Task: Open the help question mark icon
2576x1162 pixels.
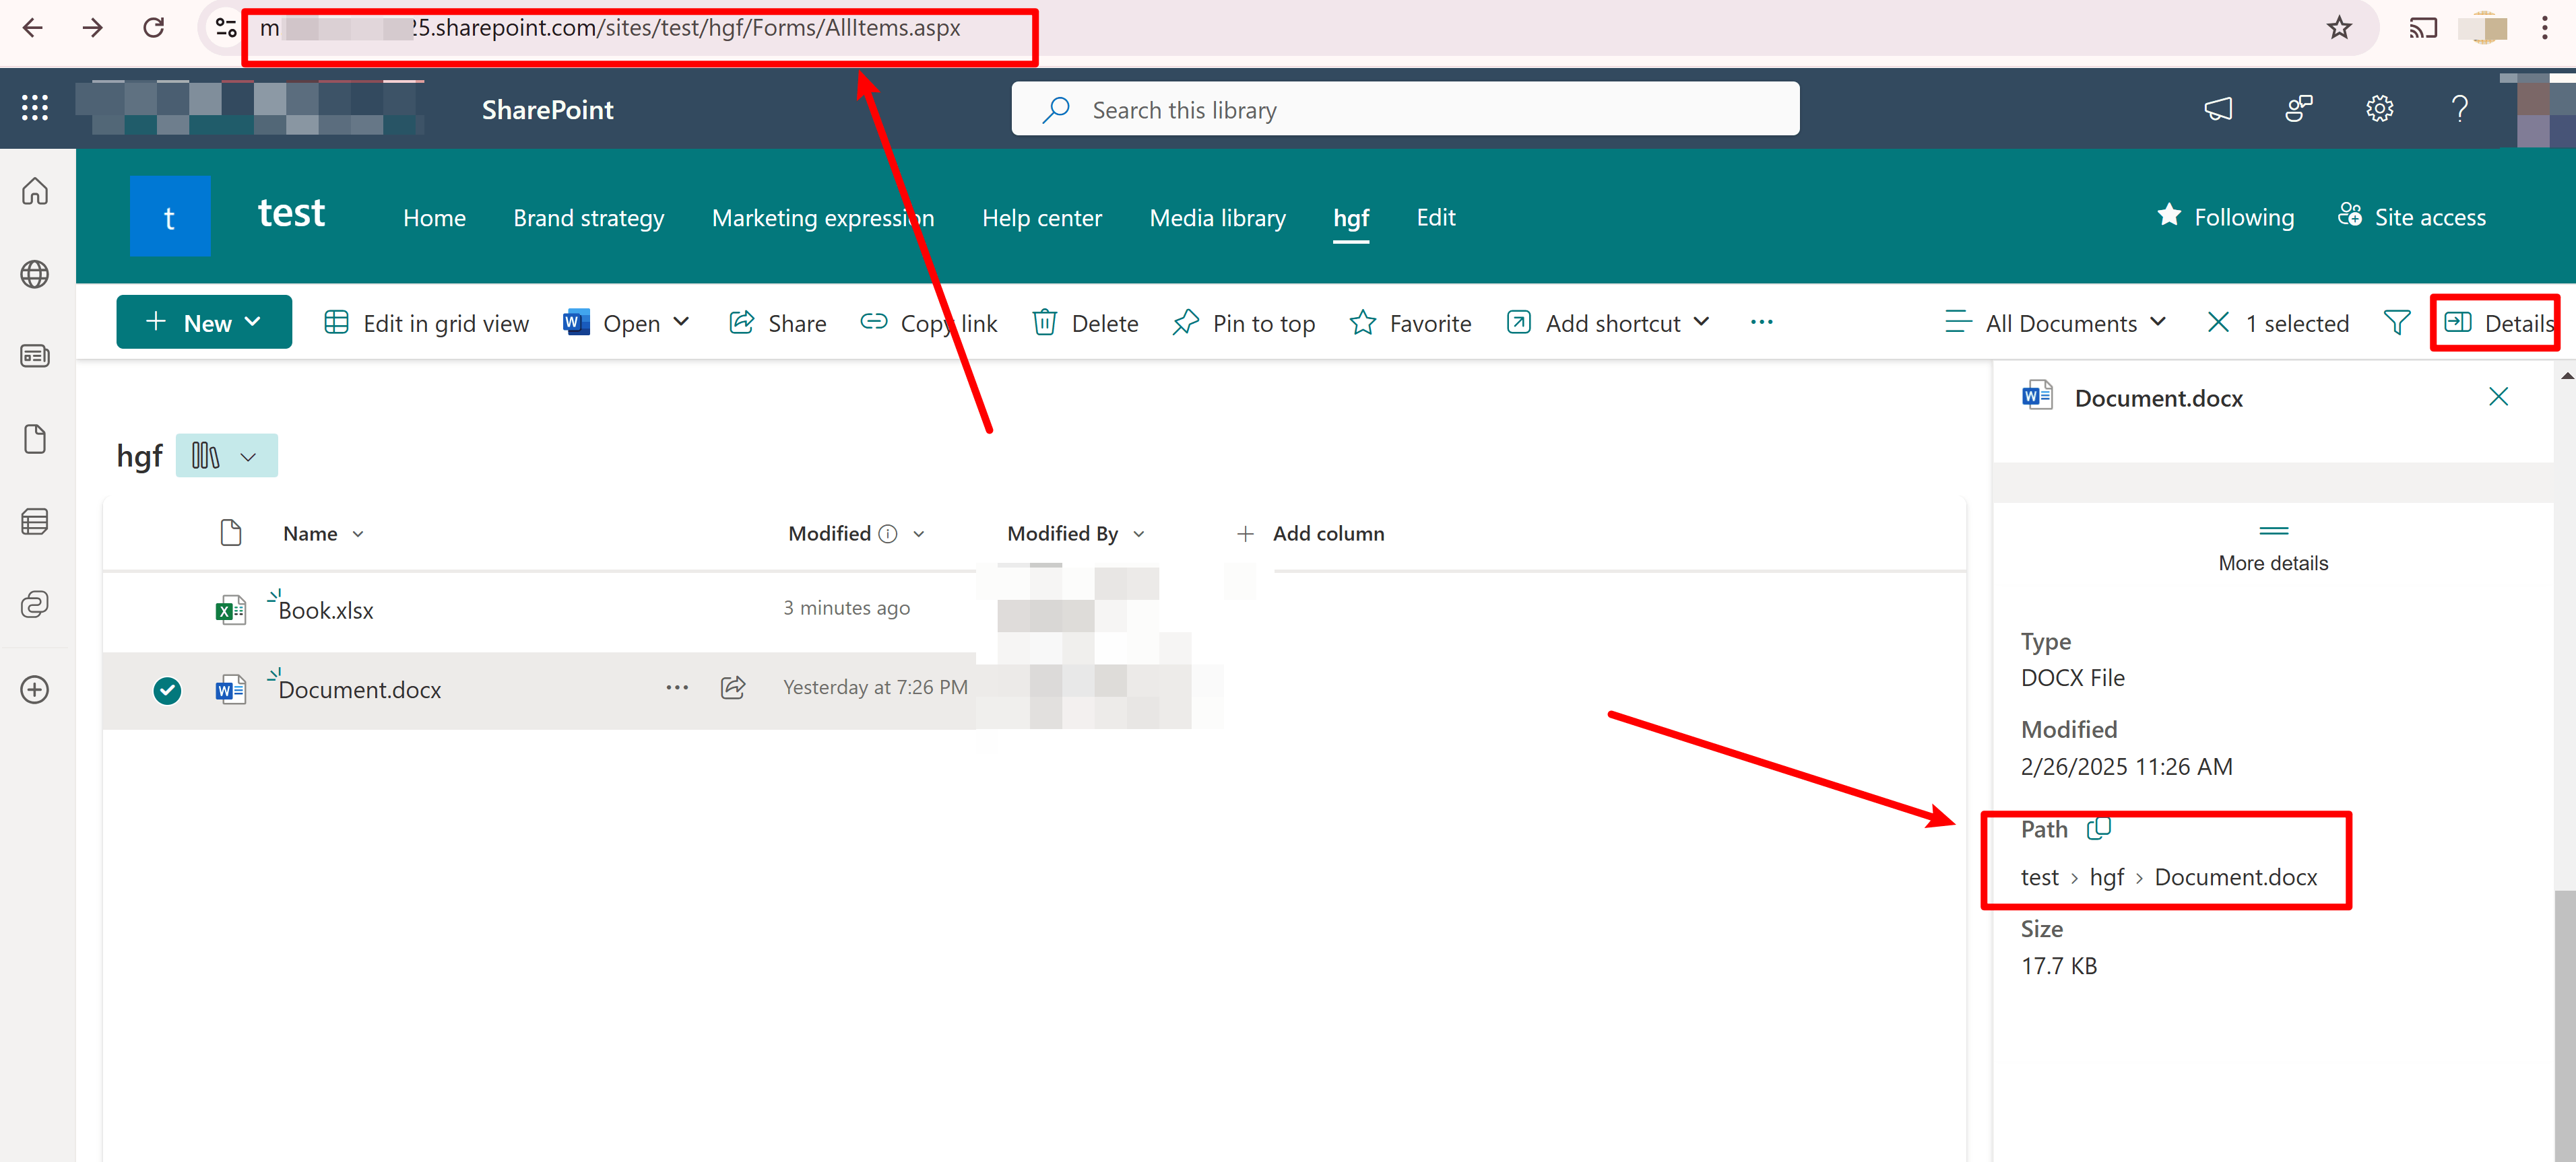Action: (2459, 109)
